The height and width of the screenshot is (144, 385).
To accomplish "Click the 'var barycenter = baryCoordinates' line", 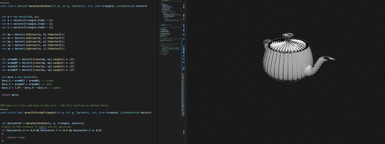I will click(43, 123).
